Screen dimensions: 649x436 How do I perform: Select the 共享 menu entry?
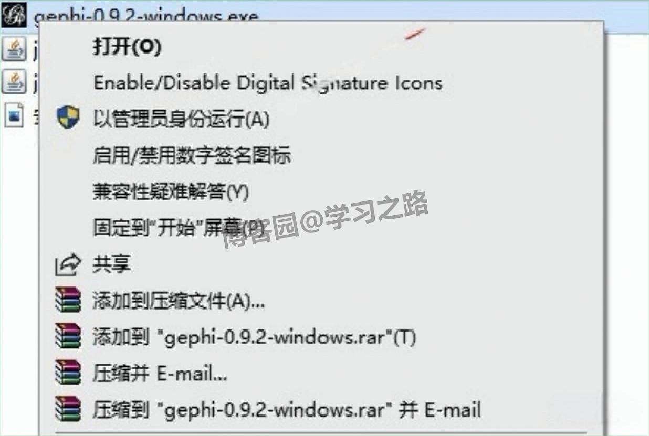[112, 264]
